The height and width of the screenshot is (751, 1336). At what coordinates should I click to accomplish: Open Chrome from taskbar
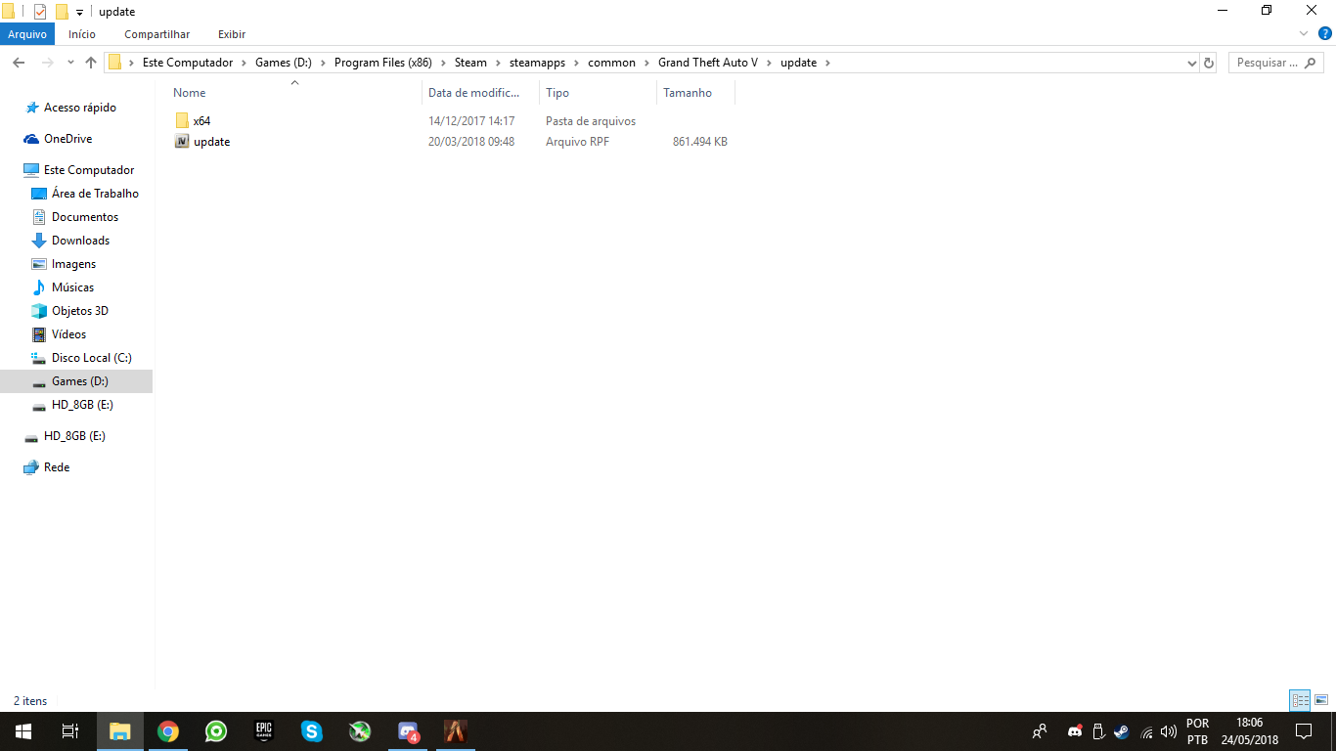pyautogui.click(x=168, y=731)
